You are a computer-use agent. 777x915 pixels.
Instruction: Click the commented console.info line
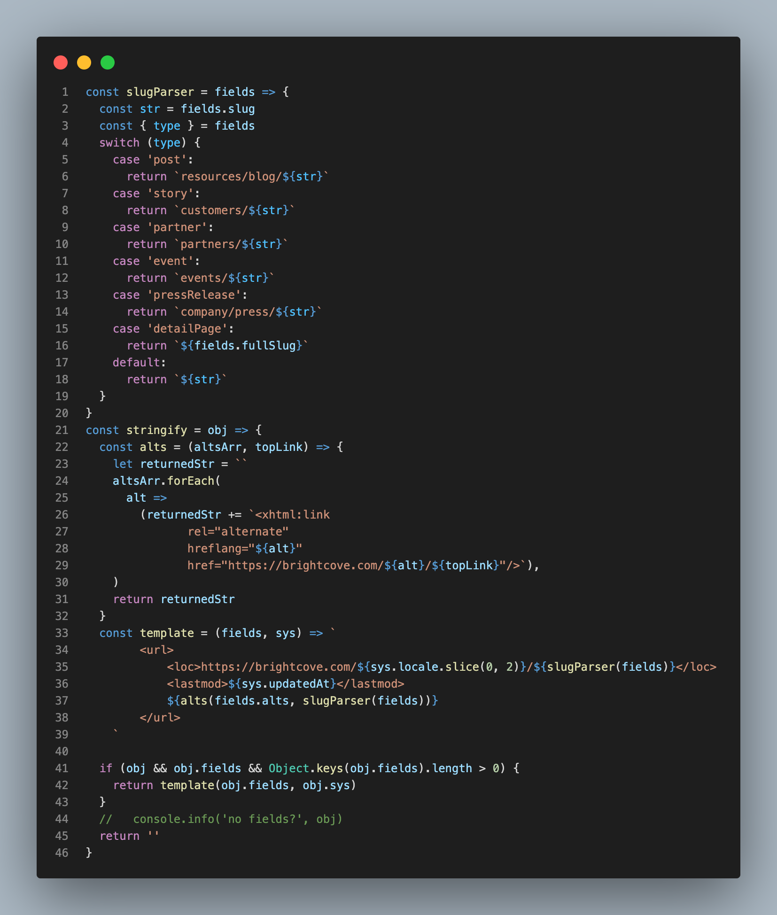click(x=221, y=819)
